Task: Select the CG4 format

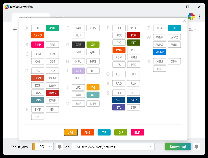Action: tap(53, 61)
